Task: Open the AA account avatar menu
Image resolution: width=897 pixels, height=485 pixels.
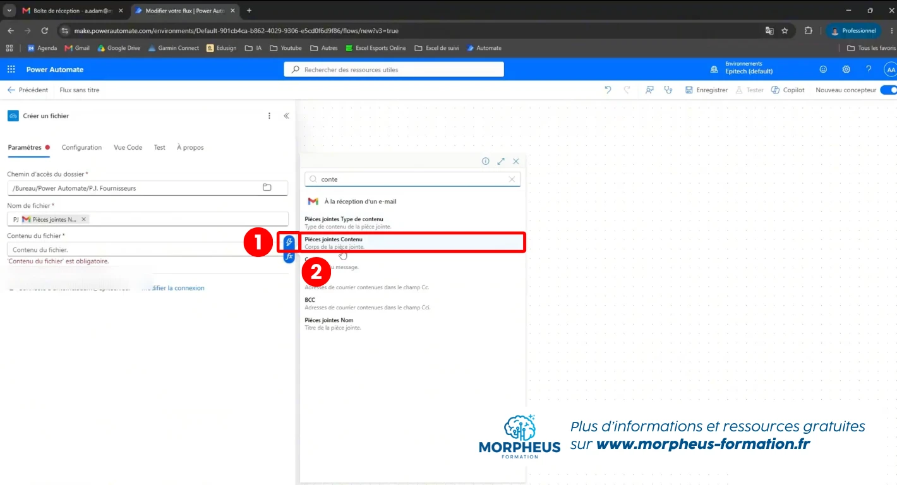Action: point(890,69)
